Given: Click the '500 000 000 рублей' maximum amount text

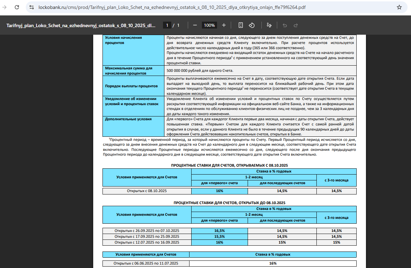Looking at the screenshot, I should pos(200,70).
